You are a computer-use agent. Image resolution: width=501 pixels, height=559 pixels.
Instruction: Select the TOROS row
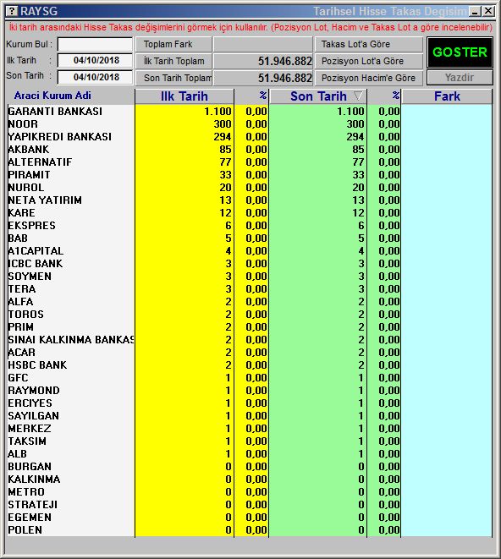click(250, 315)
